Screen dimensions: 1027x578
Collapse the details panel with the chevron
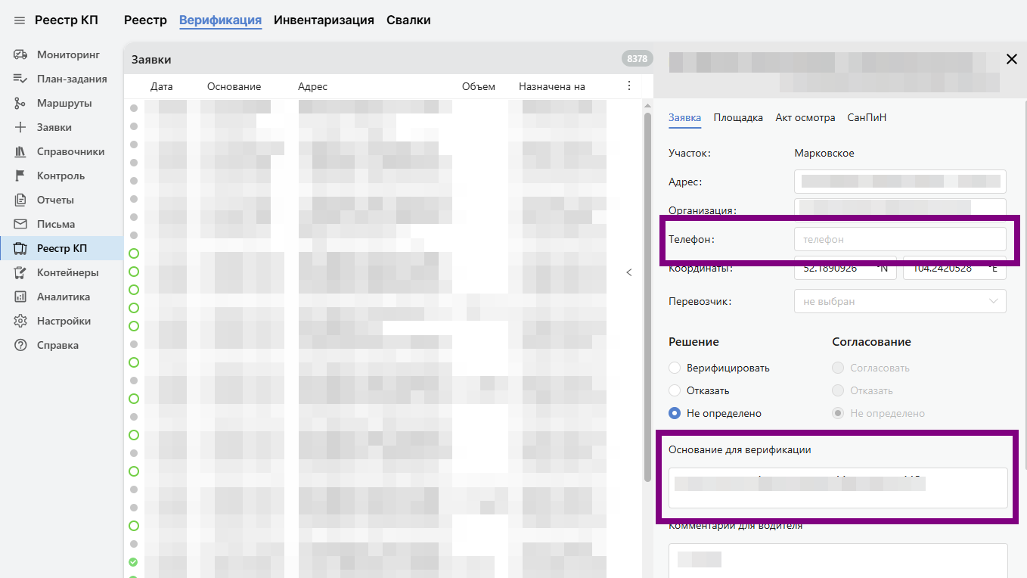[x=628, y=272]
